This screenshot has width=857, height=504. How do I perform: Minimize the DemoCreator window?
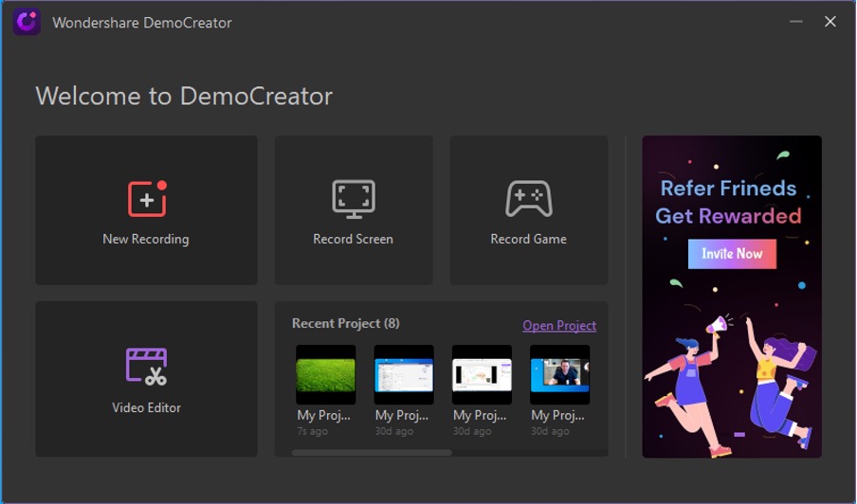click(x=795, y=22)
